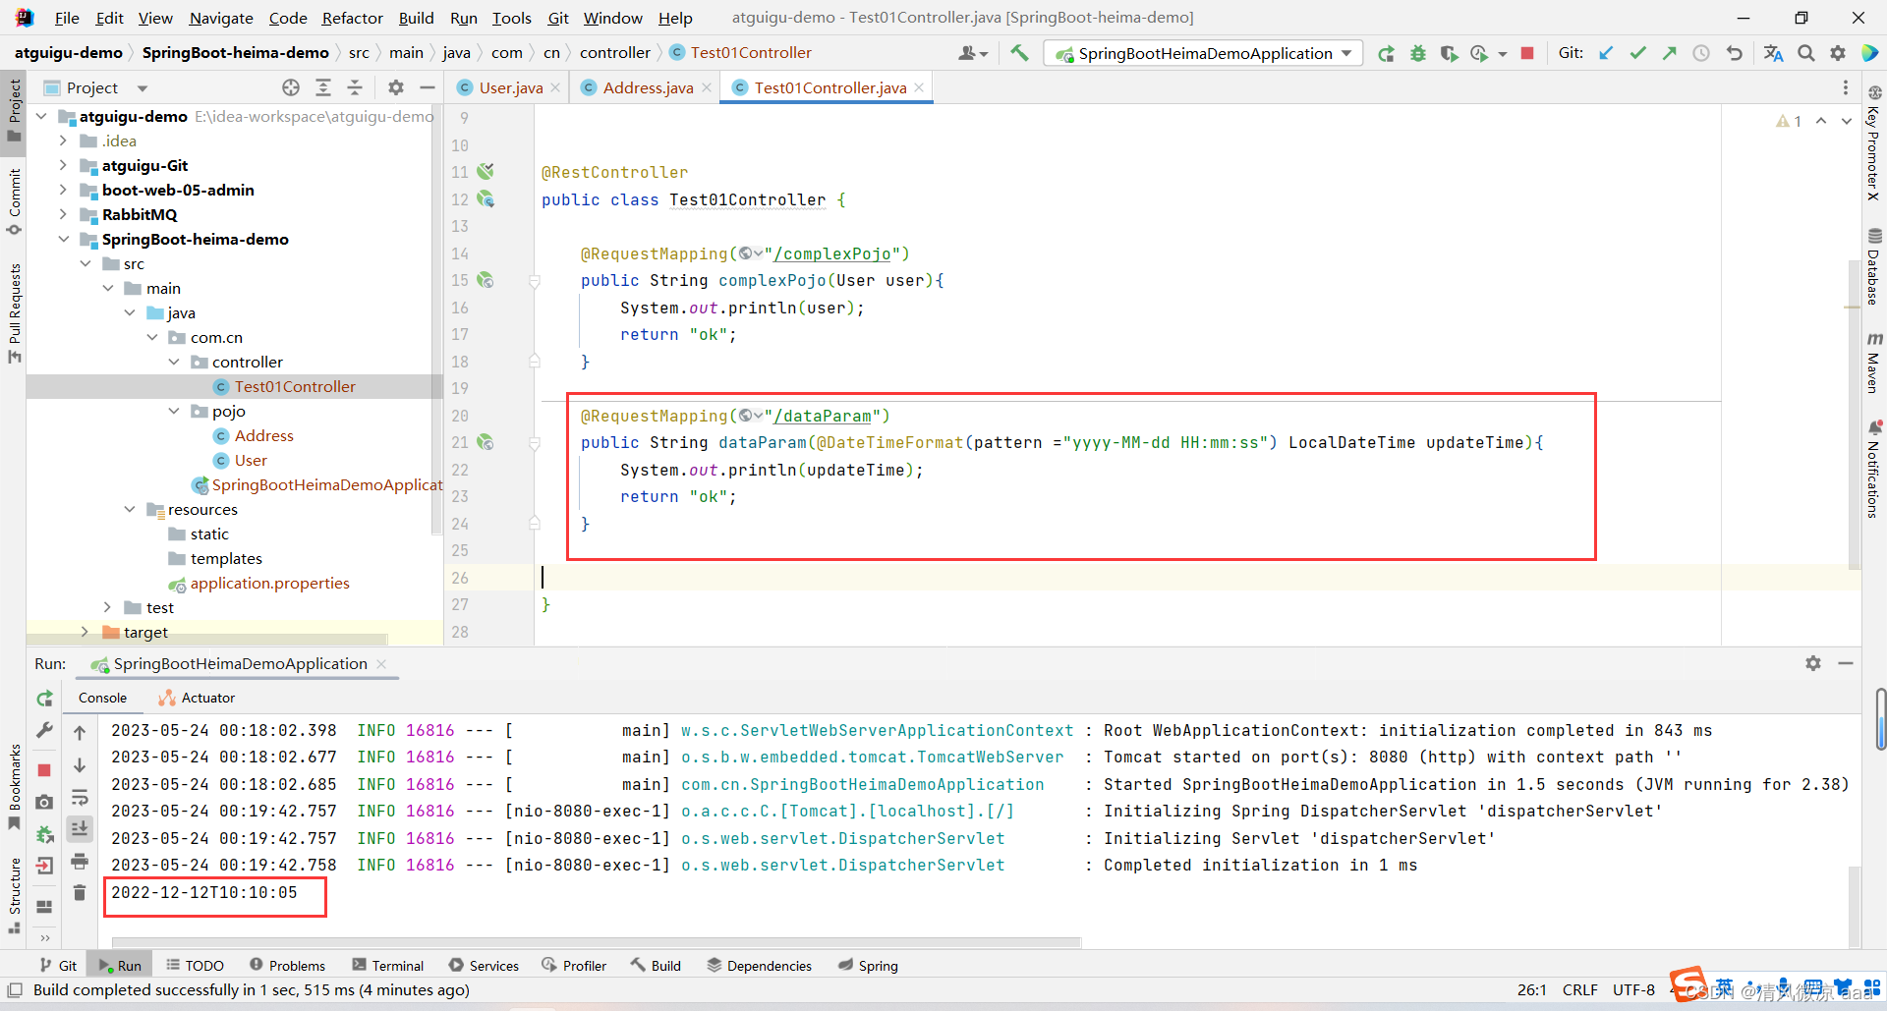
Task: Open IDE settings gear in top toolbar
Action: click(1838, 53)
